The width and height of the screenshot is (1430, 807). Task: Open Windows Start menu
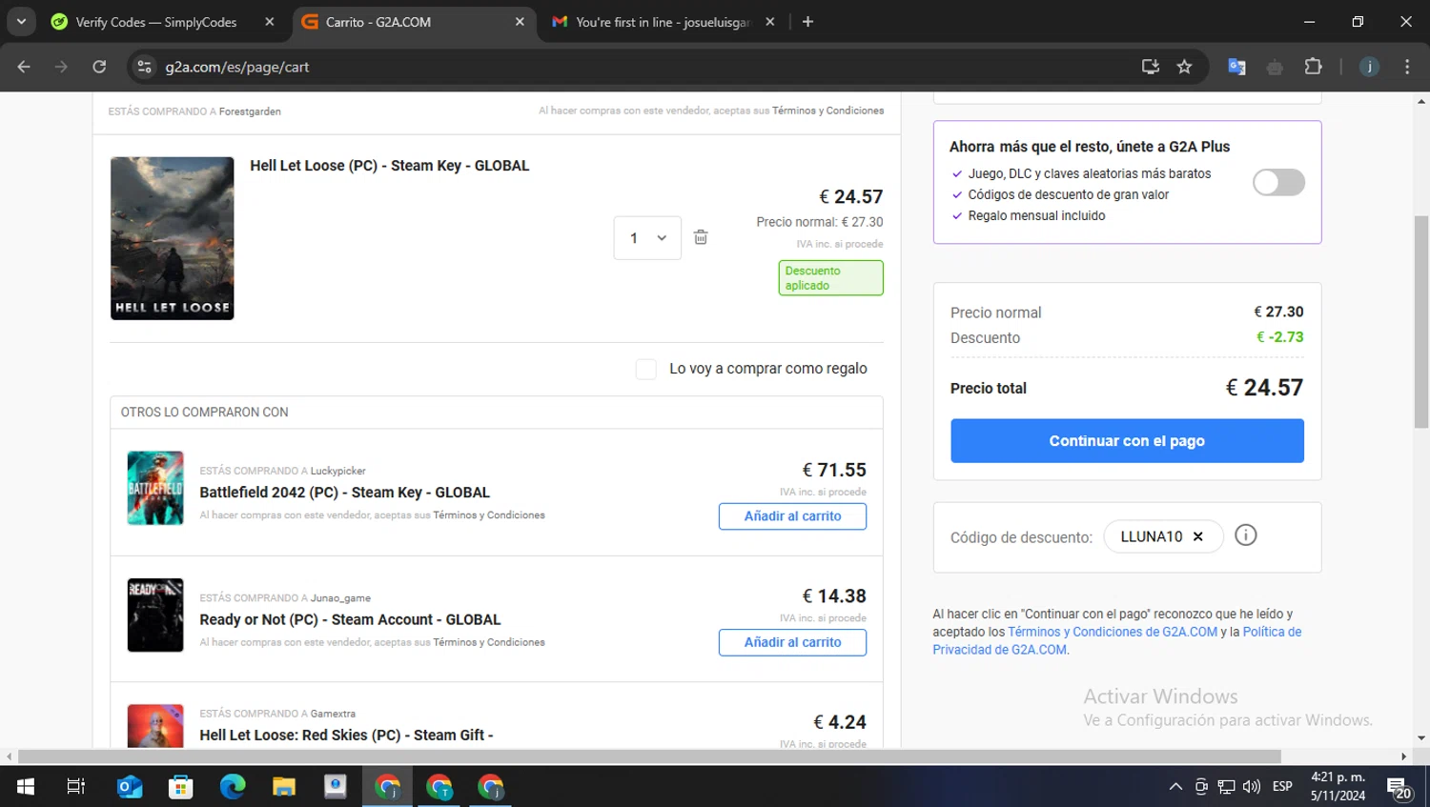point(26,786)
